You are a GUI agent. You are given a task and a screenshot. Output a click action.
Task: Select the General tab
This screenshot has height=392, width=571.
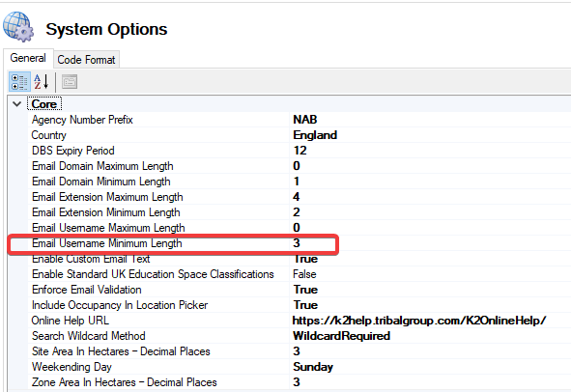(x=28, y=58)
